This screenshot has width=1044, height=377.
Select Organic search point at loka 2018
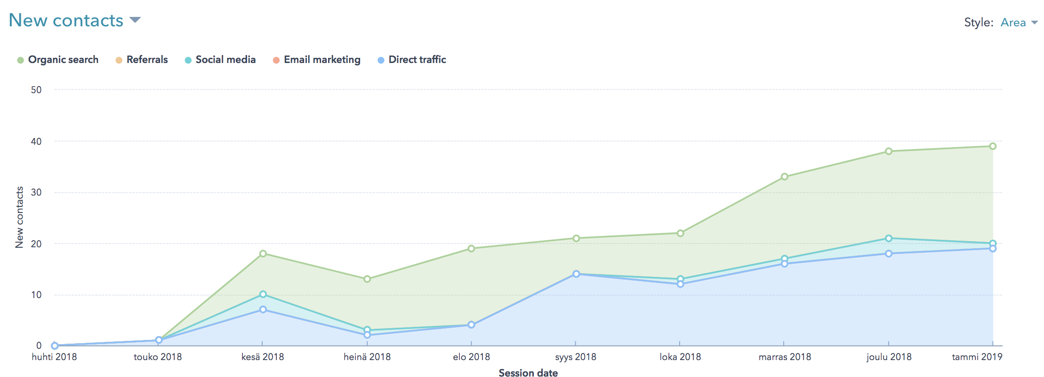[x=680, y=233]
